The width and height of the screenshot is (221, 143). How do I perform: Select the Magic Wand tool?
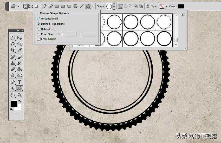pos(19,44)
